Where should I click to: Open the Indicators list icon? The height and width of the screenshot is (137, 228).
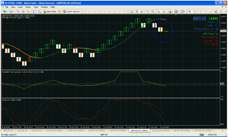coord(170,11)
